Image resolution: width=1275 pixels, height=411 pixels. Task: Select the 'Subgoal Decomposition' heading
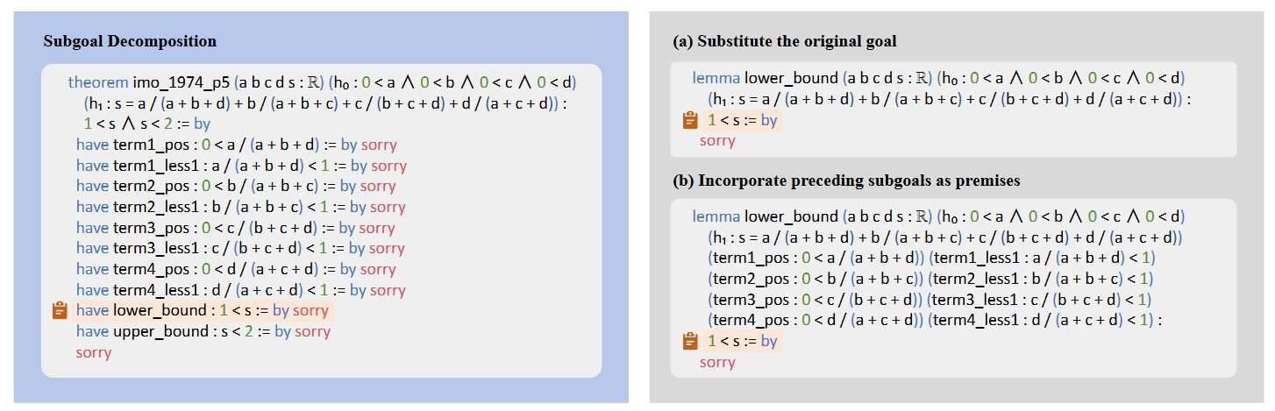pos(130,41)
